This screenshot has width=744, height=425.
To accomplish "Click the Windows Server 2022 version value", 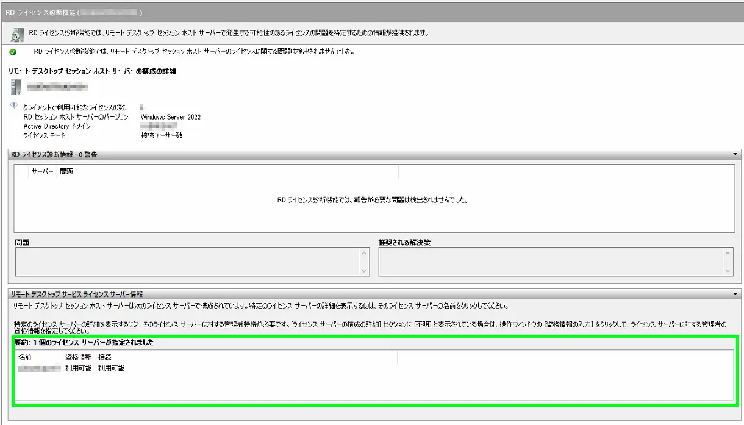I will point(170,117).
